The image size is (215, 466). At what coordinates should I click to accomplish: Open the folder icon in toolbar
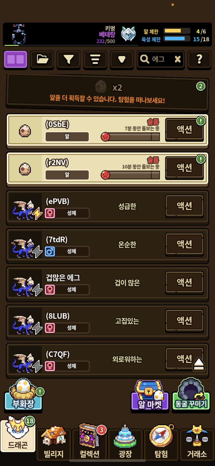pyautogui.click(x=42, y=60)
